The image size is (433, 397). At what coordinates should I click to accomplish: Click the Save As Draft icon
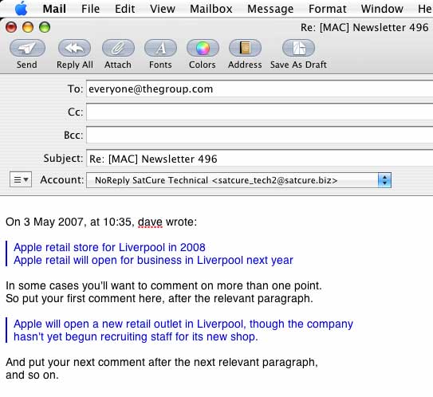298,48
